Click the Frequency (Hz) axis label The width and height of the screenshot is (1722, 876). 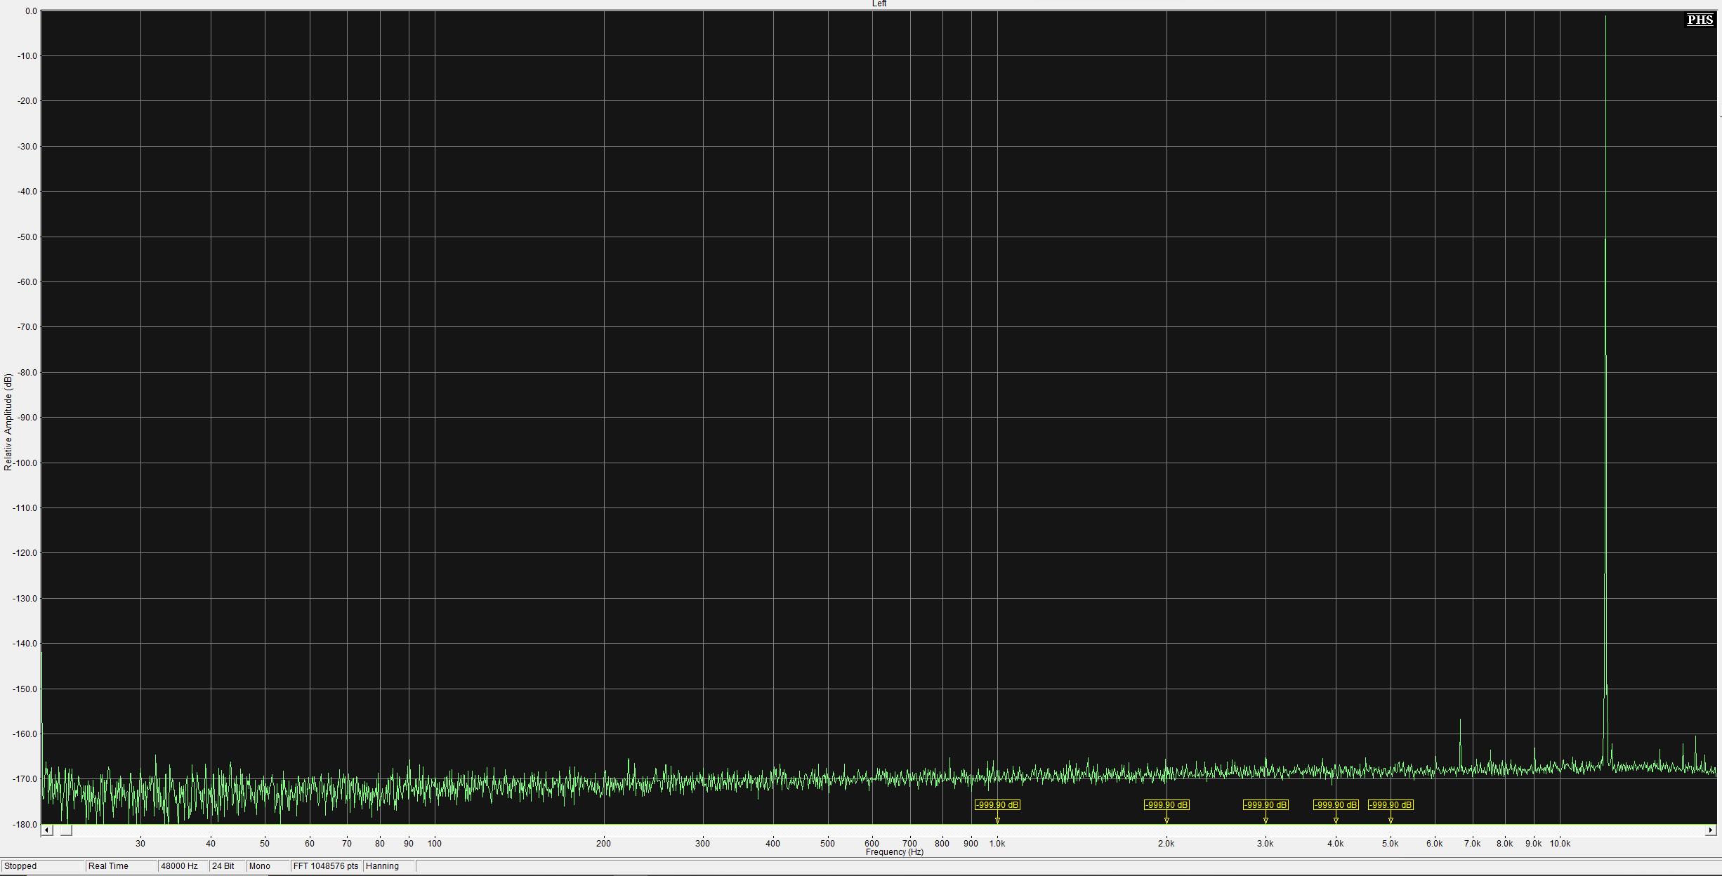tap(894, 852)
